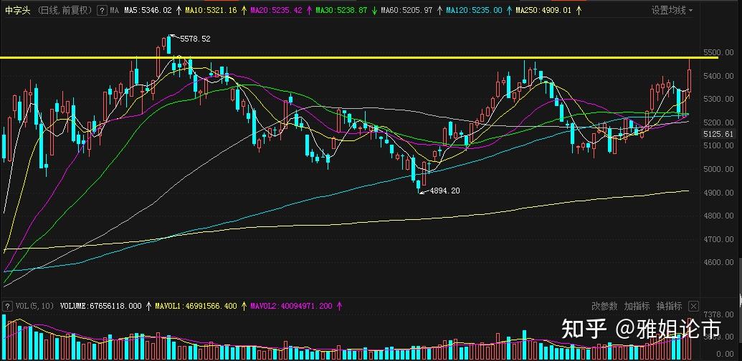Viewport: 742px width, 361px height.
Task: Select the MA30:5238.87 value
Action: point(341,10)
